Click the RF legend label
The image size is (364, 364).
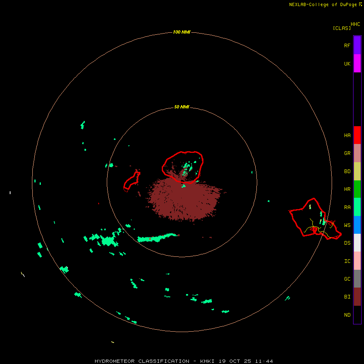(347, 45)
